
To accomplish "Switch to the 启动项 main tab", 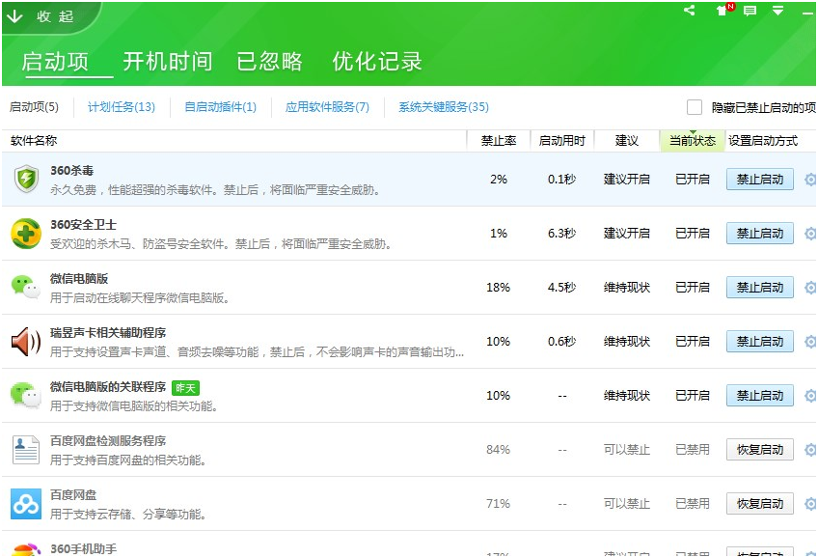I will [55, 62].
